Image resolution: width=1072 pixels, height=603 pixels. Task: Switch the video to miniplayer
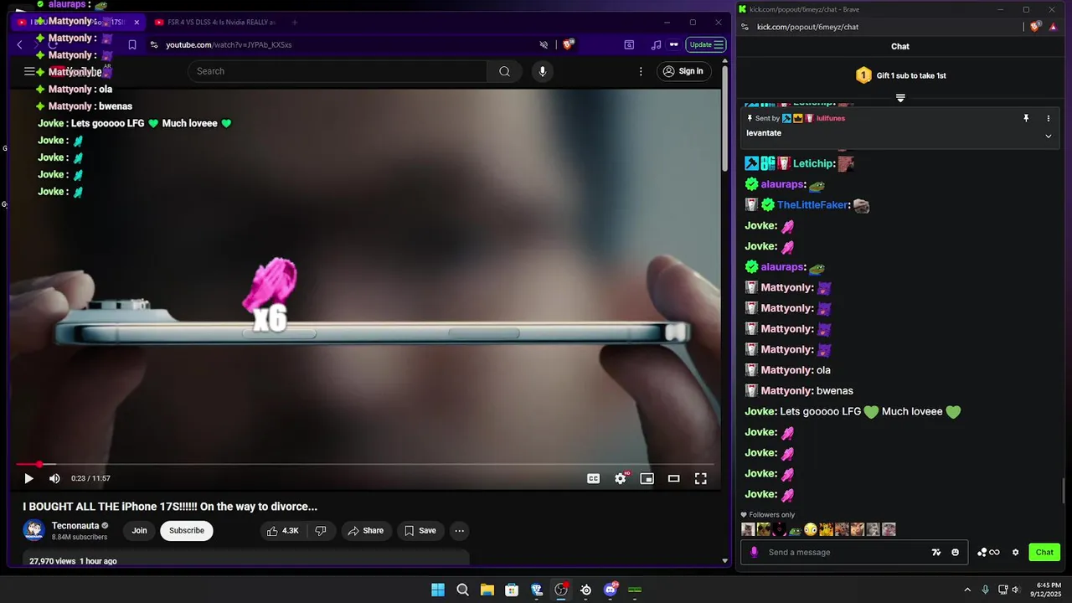click(647, 478)
